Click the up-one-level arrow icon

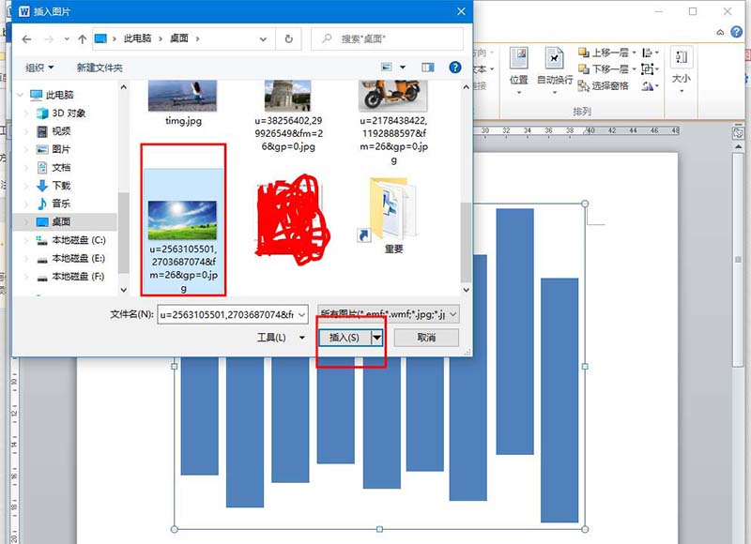pos(82,39)
